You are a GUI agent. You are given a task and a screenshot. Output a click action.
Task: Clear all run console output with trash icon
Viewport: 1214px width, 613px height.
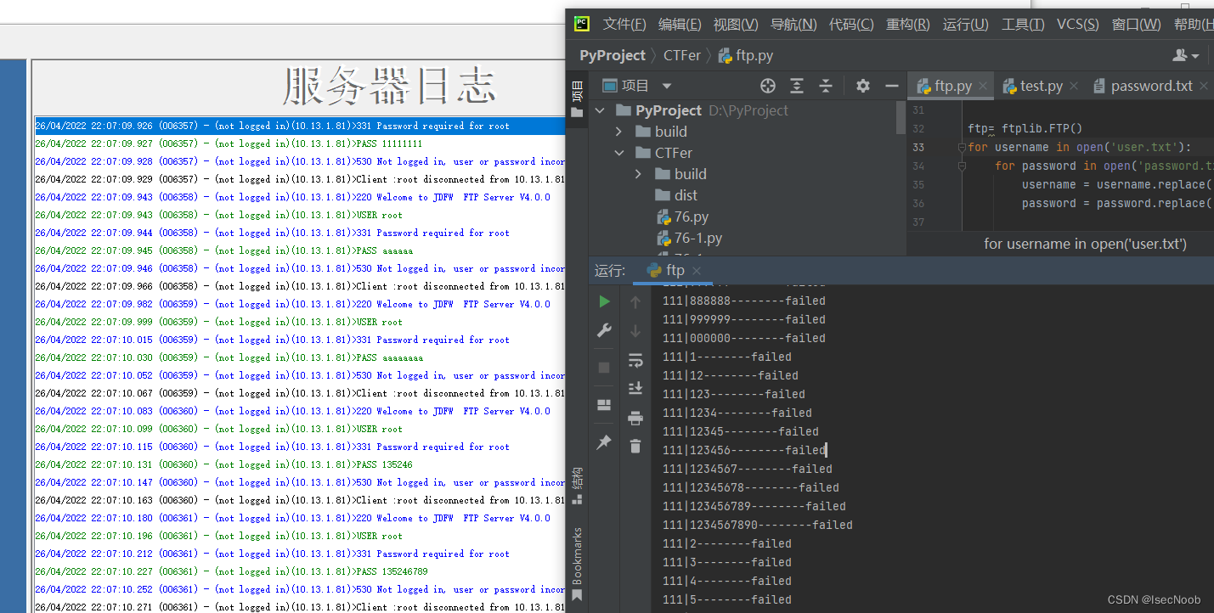[635, 446]
